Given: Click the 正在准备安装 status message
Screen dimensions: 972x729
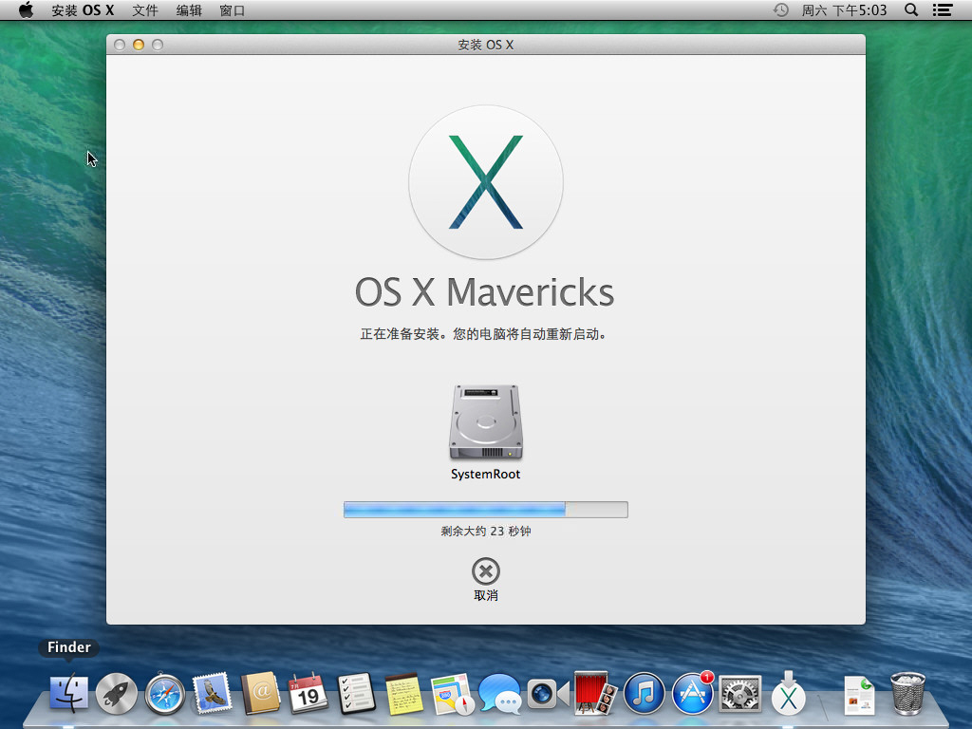Looking at the screenshot, I should tap(483, 334).
